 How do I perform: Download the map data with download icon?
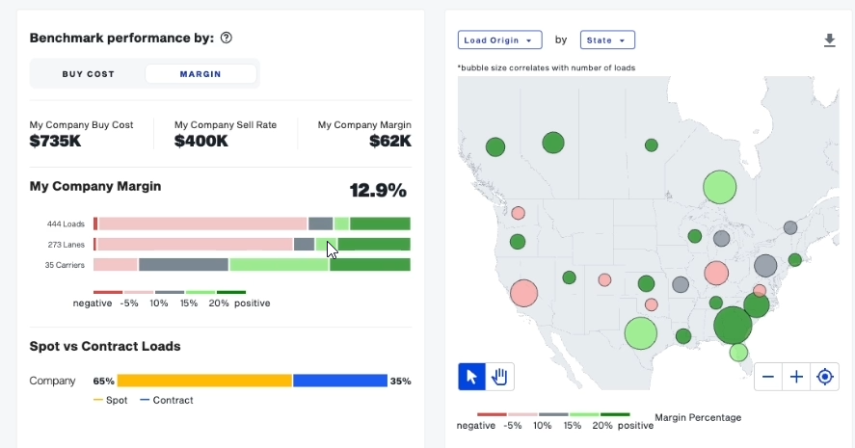(x=829, y=40)
